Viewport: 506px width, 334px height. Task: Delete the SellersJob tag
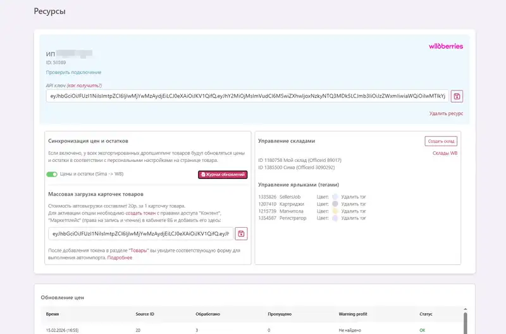(x=354, y=197)
